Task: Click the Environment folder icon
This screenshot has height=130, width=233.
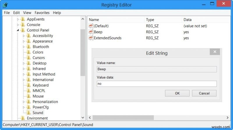Action: pos(23,118)
